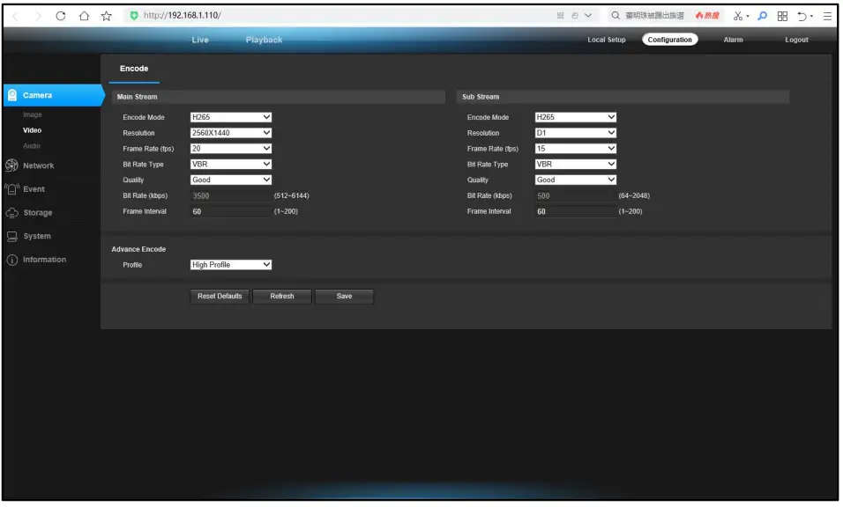Screen dimensions: 843x507
Task: Click the browser forward arrow
Action: tap(38, 16)
